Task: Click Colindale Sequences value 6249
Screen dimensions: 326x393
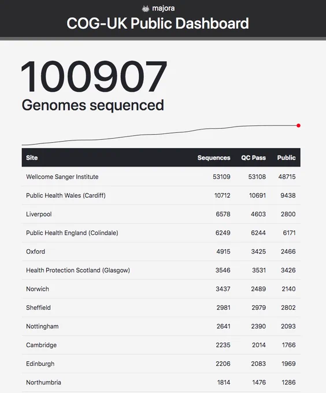Action: [x=223, y=233]
